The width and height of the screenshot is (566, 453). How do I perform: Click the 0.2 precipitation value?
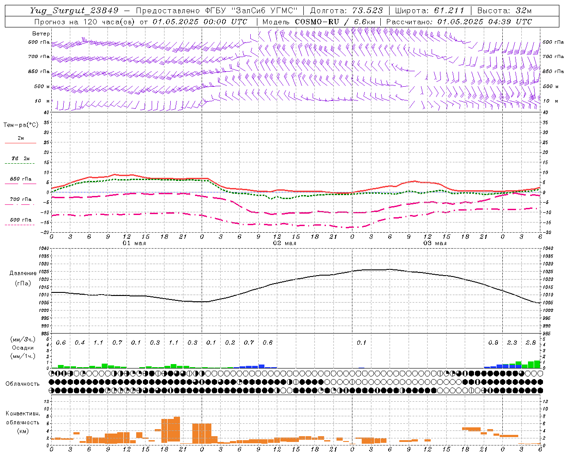click(x=230, y=343)
